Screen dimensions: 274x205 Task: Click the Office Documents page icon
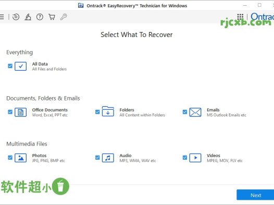(21, 112)
